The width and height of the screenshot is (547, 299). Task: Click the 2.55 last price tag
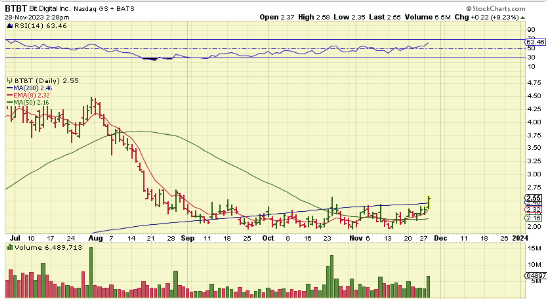coord(533,198)
